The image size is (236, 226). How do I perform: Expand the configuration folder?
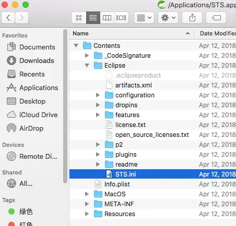[98, 95]
